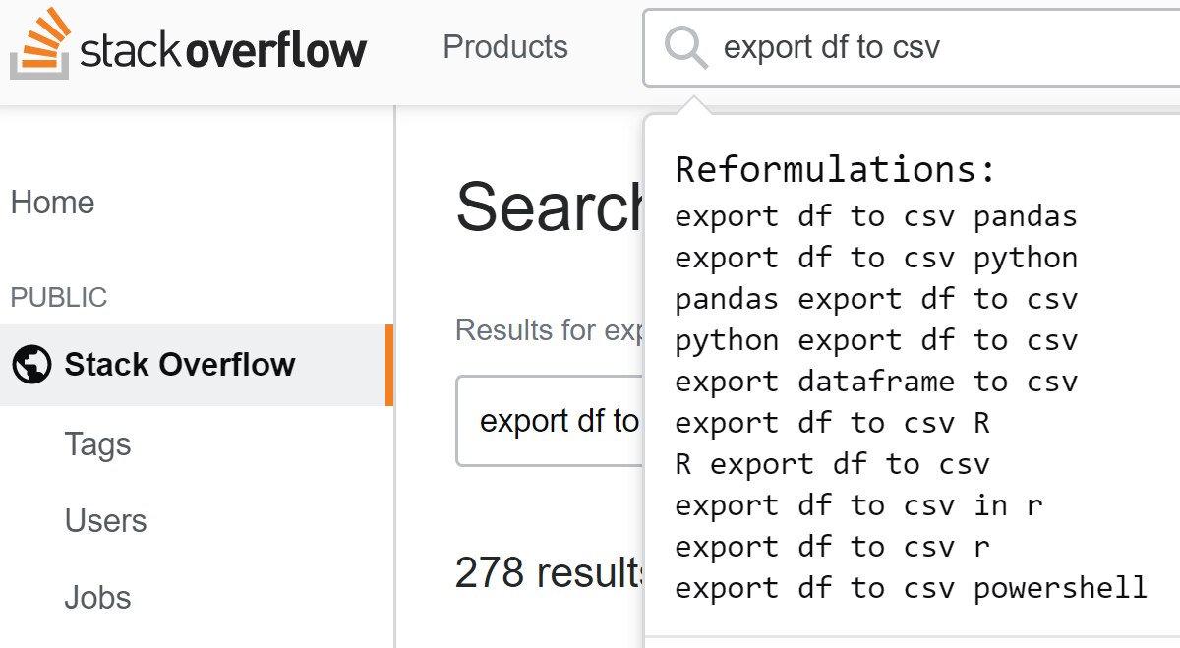Choose 'export df to csv powershell' suggestion
1180x648 pixels.
[912, 588]
